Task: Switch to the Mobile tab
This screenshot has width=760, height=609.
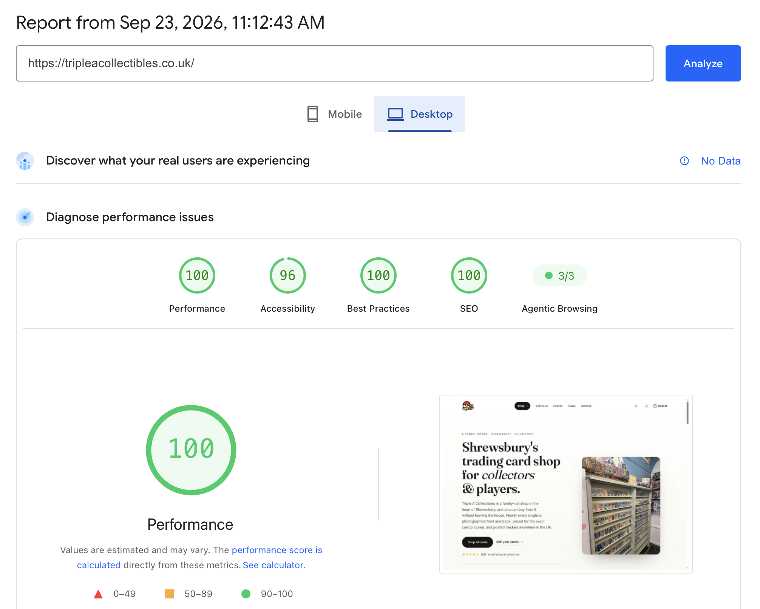Action: point(334,114)
